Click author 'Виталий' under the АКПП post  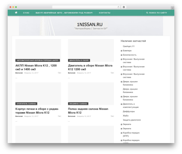pos(19,73)
